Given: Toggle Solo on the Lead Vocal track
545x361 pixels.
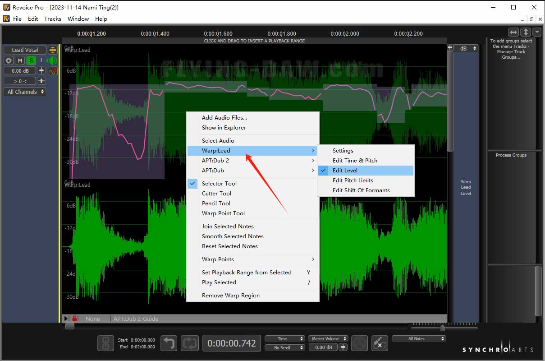Looking at the screenshot, I should coord(31,60).
